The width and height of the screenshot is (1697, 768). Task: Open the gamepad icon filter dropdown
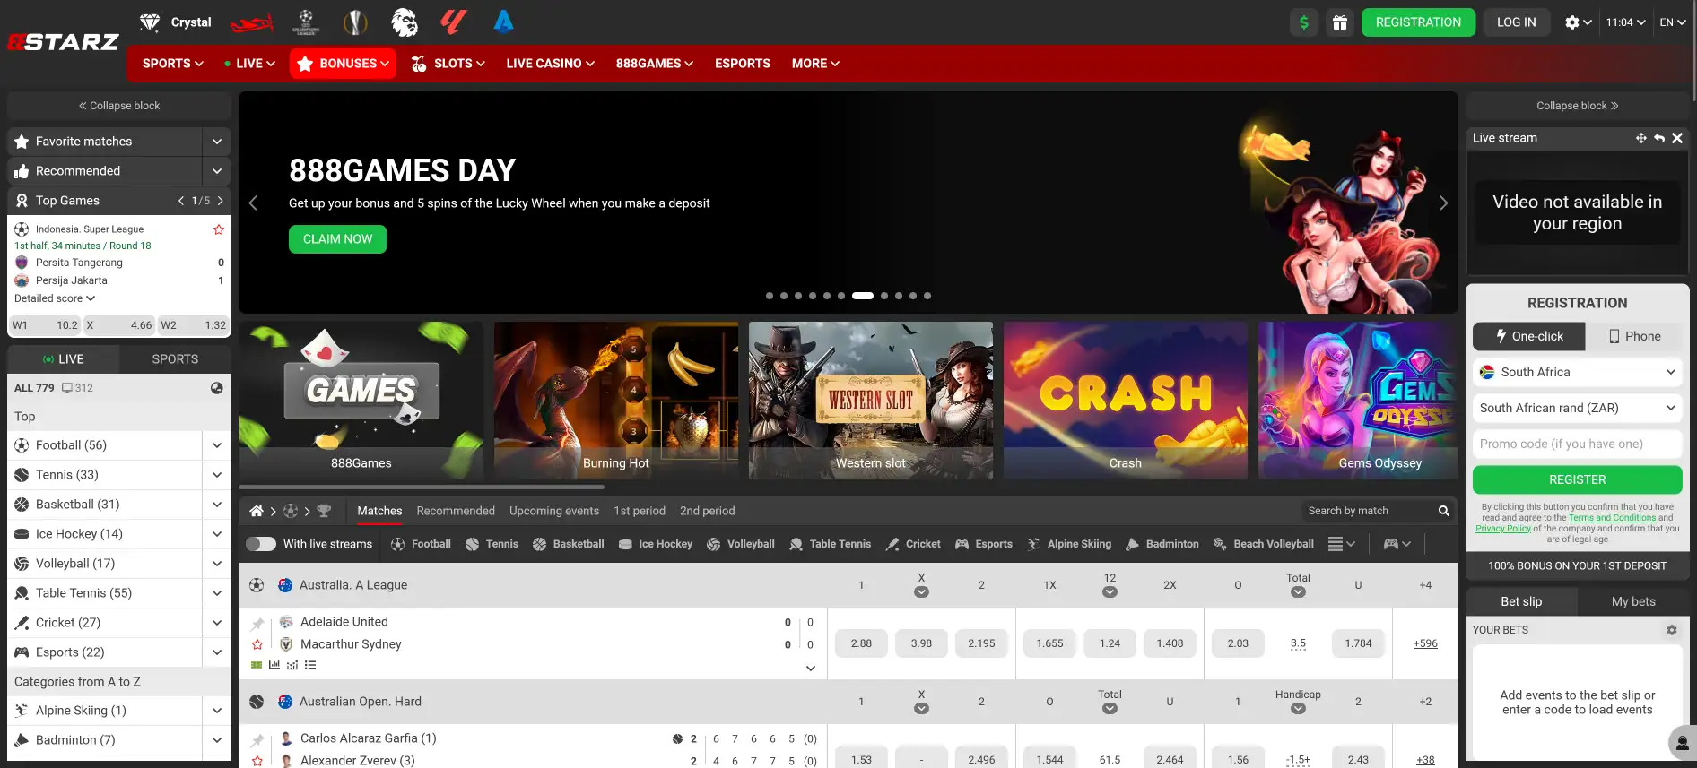(1397, 544)
